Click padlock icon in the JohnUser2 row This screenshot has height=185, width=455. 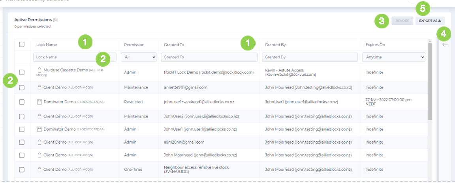[40, 116]
